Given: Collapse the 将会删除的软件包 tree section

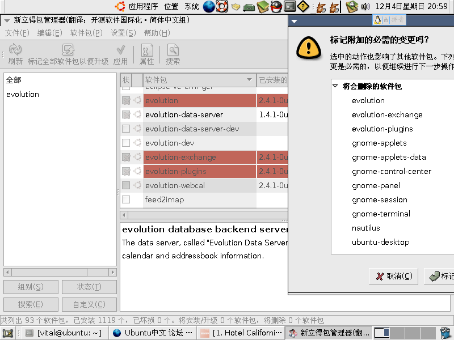Looking at the screenshot, I should pos(335,86).
